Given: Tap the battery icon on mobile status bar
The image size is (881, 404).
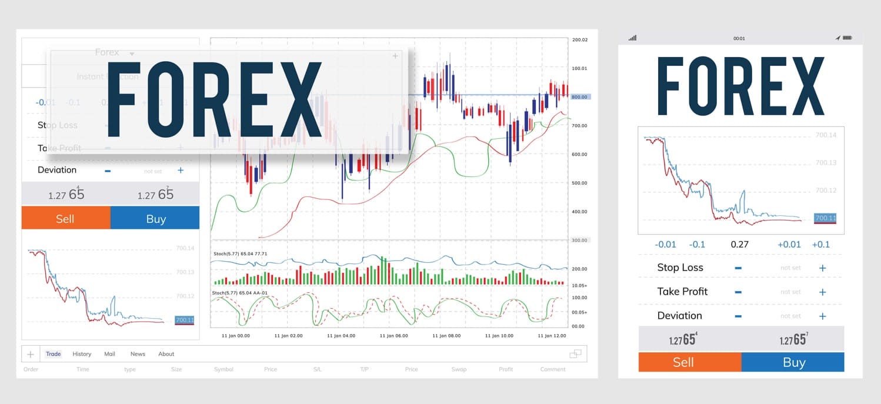Looking at the screenshot, I should (847, 38).
